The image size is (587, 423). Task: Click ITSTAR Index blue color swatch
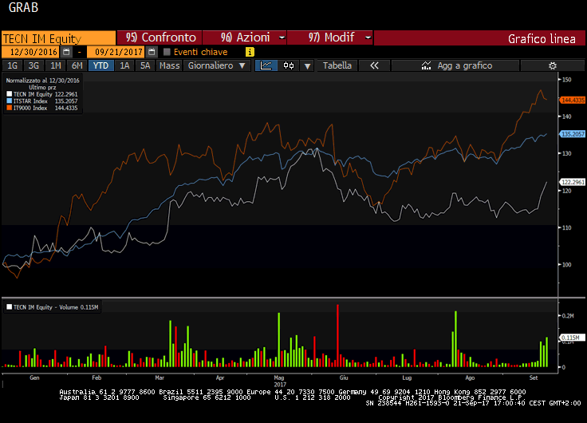point(10,101)
